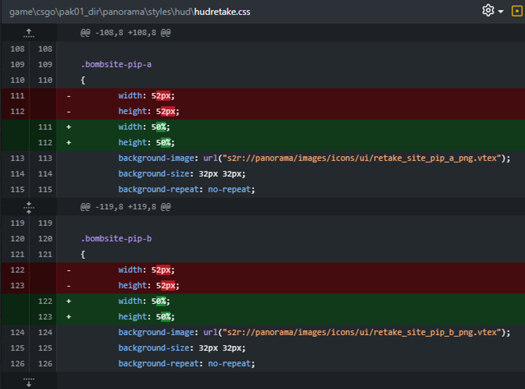
Task: Toggle added line number 112 in gutter
Action: tap(45, 142)
